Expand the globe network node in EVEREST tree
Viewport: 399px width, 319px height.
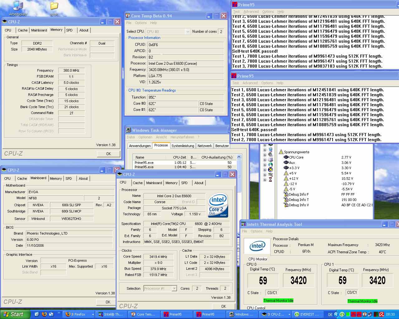[x=265, y=165]
